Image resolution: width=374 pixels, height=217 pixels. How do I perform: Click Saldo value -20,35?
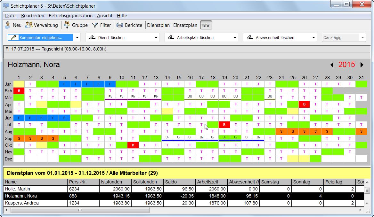pyautogui.click(x=187, y=196)
